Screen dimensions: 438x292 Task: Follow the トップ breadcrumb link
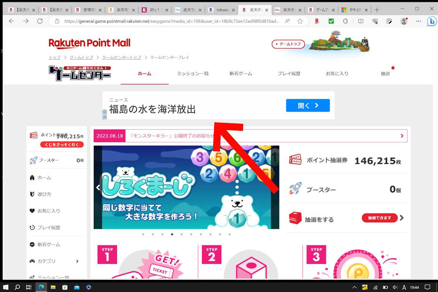coord(55,57)
